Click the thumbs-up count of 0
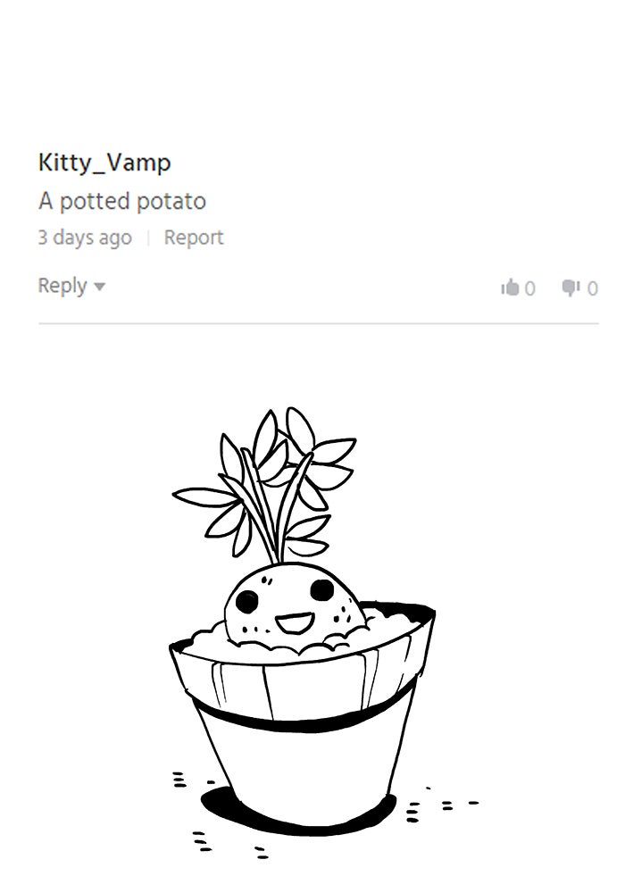 (x=530, y=288)
